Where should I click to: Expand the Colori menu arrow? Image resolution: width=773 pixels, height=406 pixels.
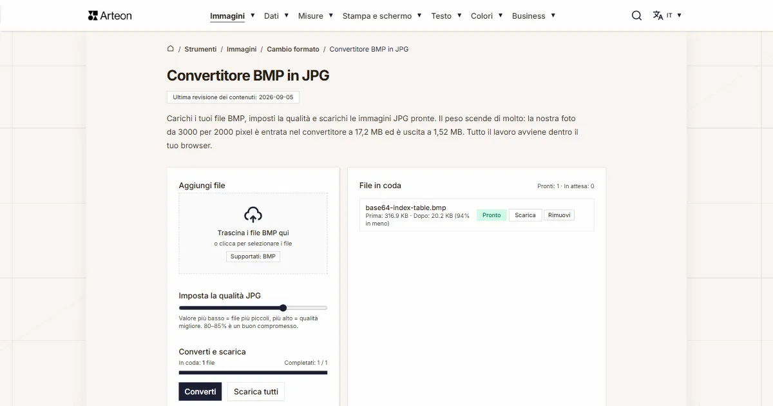[500, 15]
